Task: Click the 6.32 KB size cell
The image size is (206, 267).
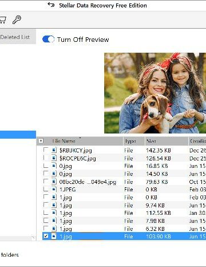Action: 155,229
